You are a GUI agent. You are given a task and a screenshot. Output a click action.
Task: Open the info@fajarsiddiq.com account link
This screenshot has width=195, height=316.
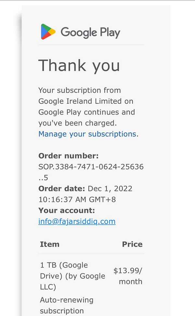coord(77,221)
